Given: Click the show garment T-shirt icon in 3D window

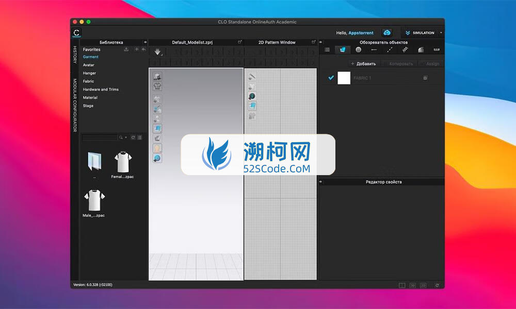Looking at the screenshot, I should (157, 86).
